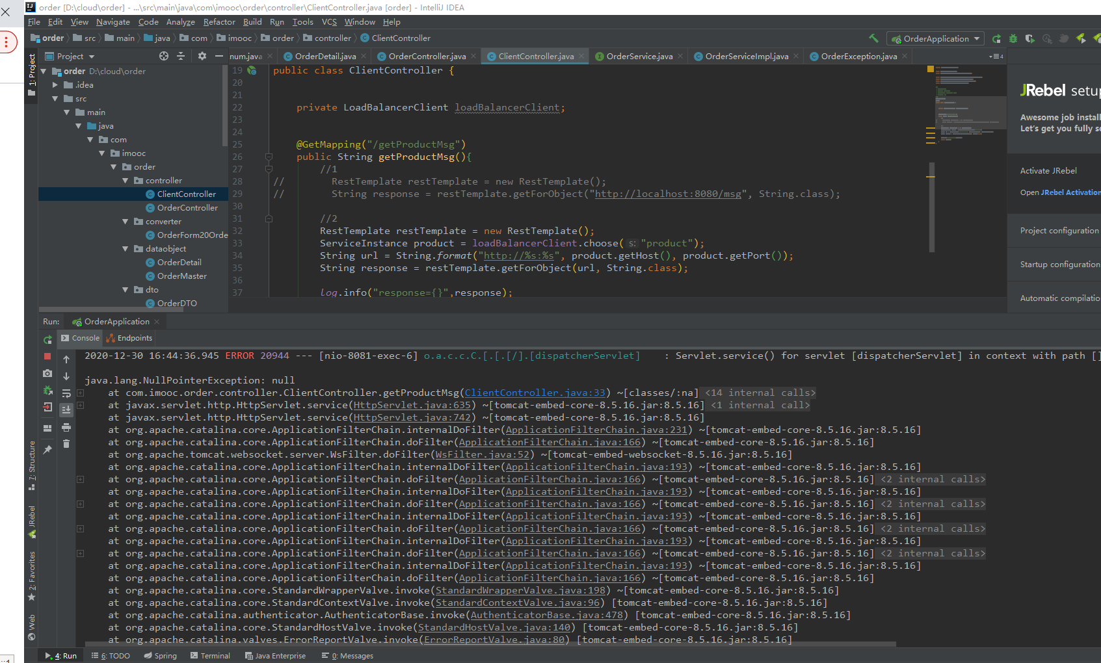Click the JRebel Activation link

point(1070,192)
